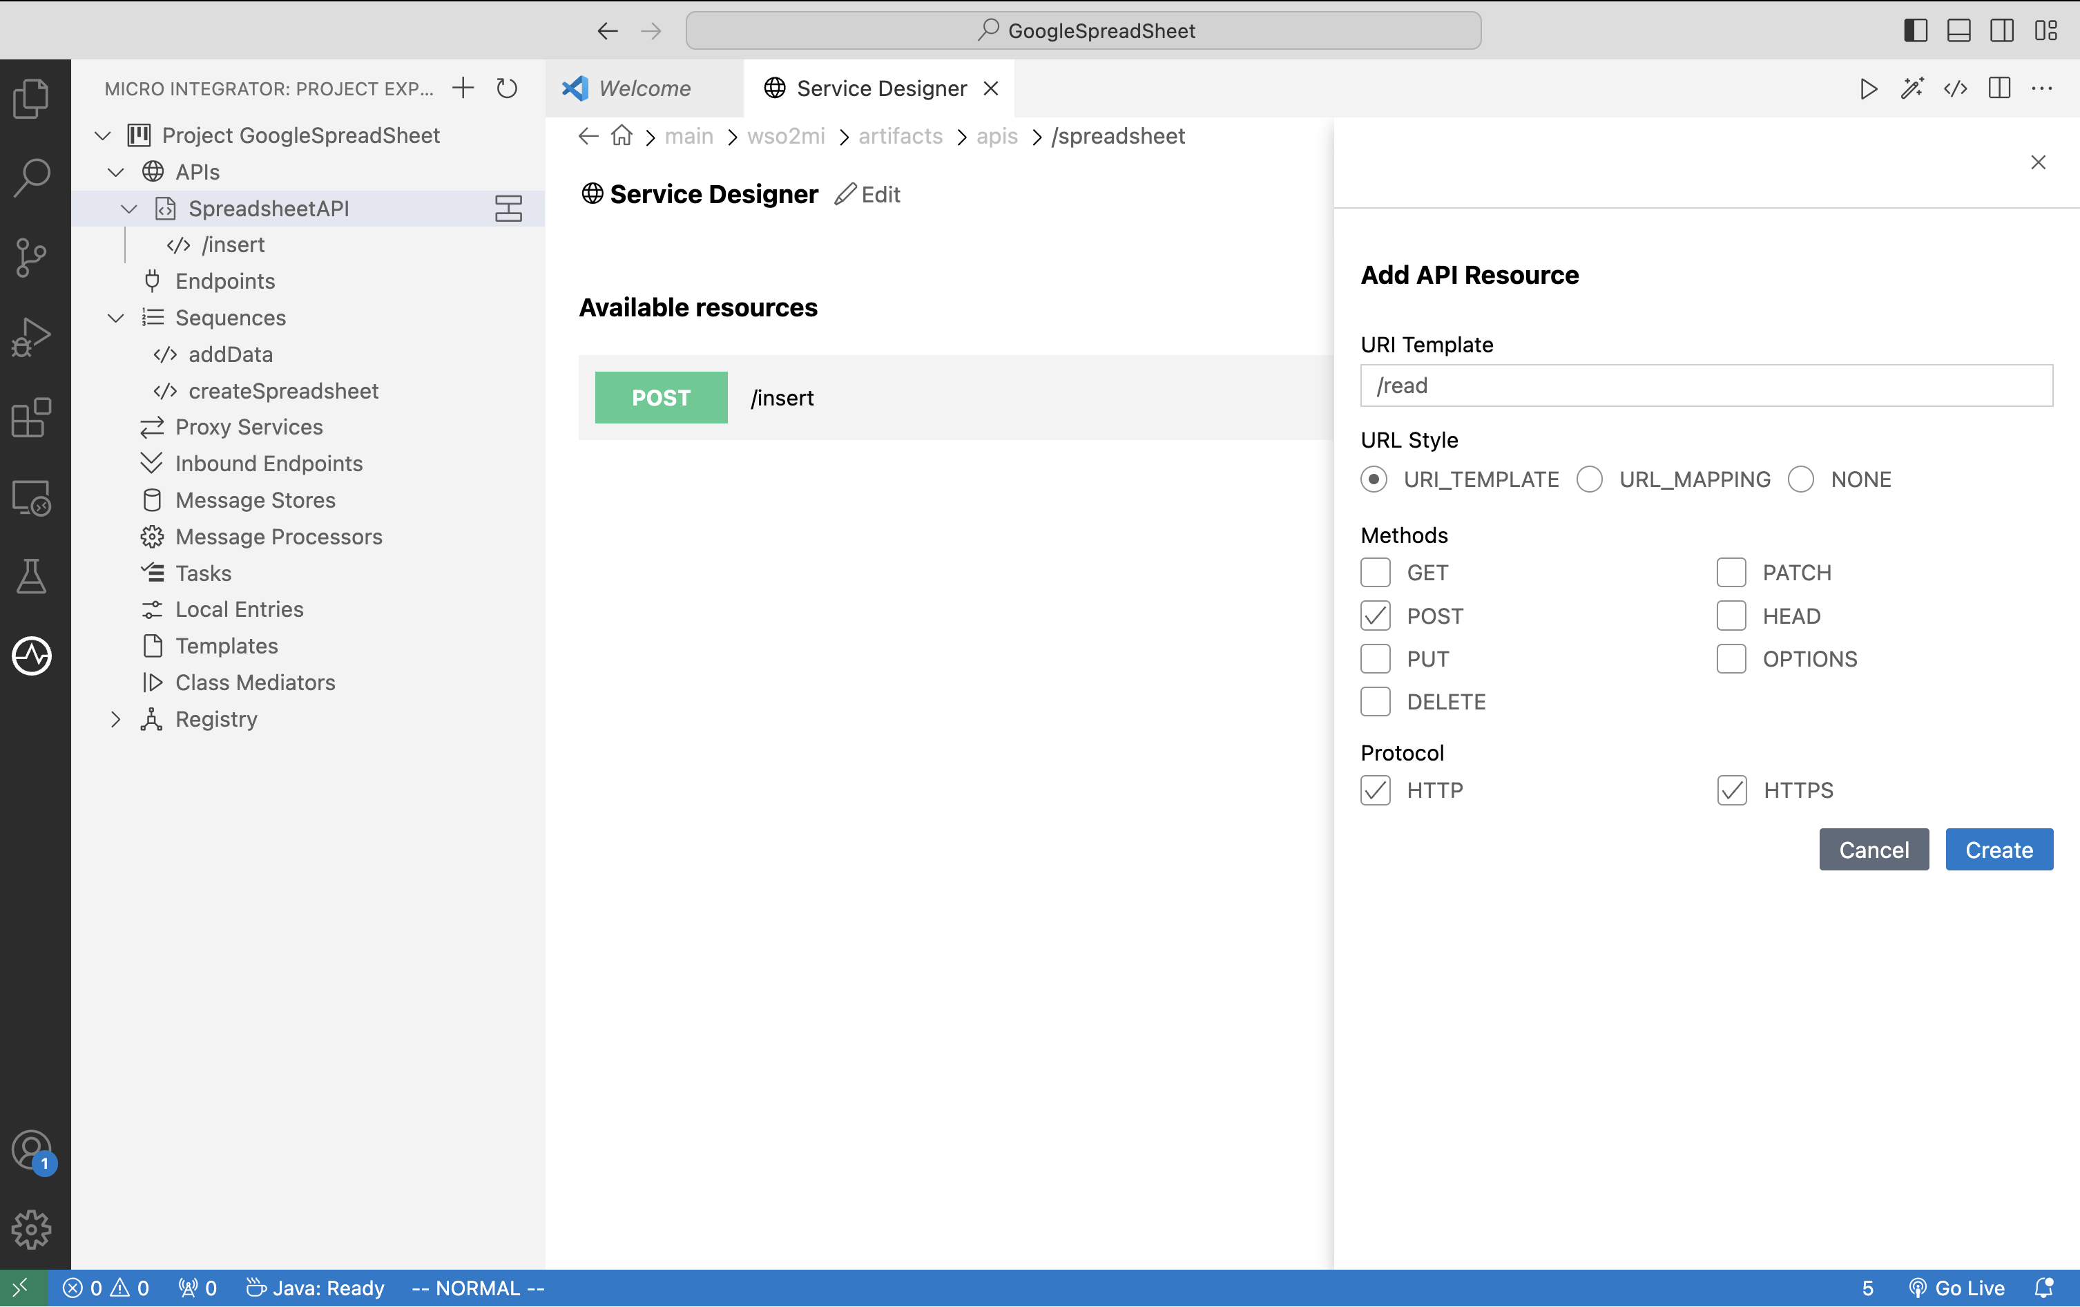The width and height of the screenshot is (2080, 1307).
Task: Collapse the Sequences tree node
Action: pyautogui.click(x=116, y=318)
